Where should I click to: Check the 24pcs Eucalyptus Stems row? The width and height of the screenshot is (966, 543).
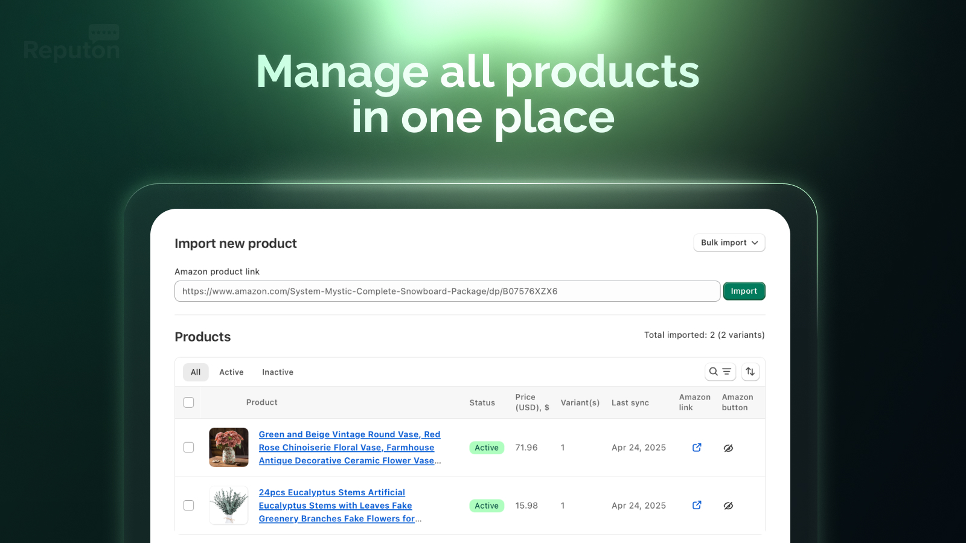tap(189, 506)
